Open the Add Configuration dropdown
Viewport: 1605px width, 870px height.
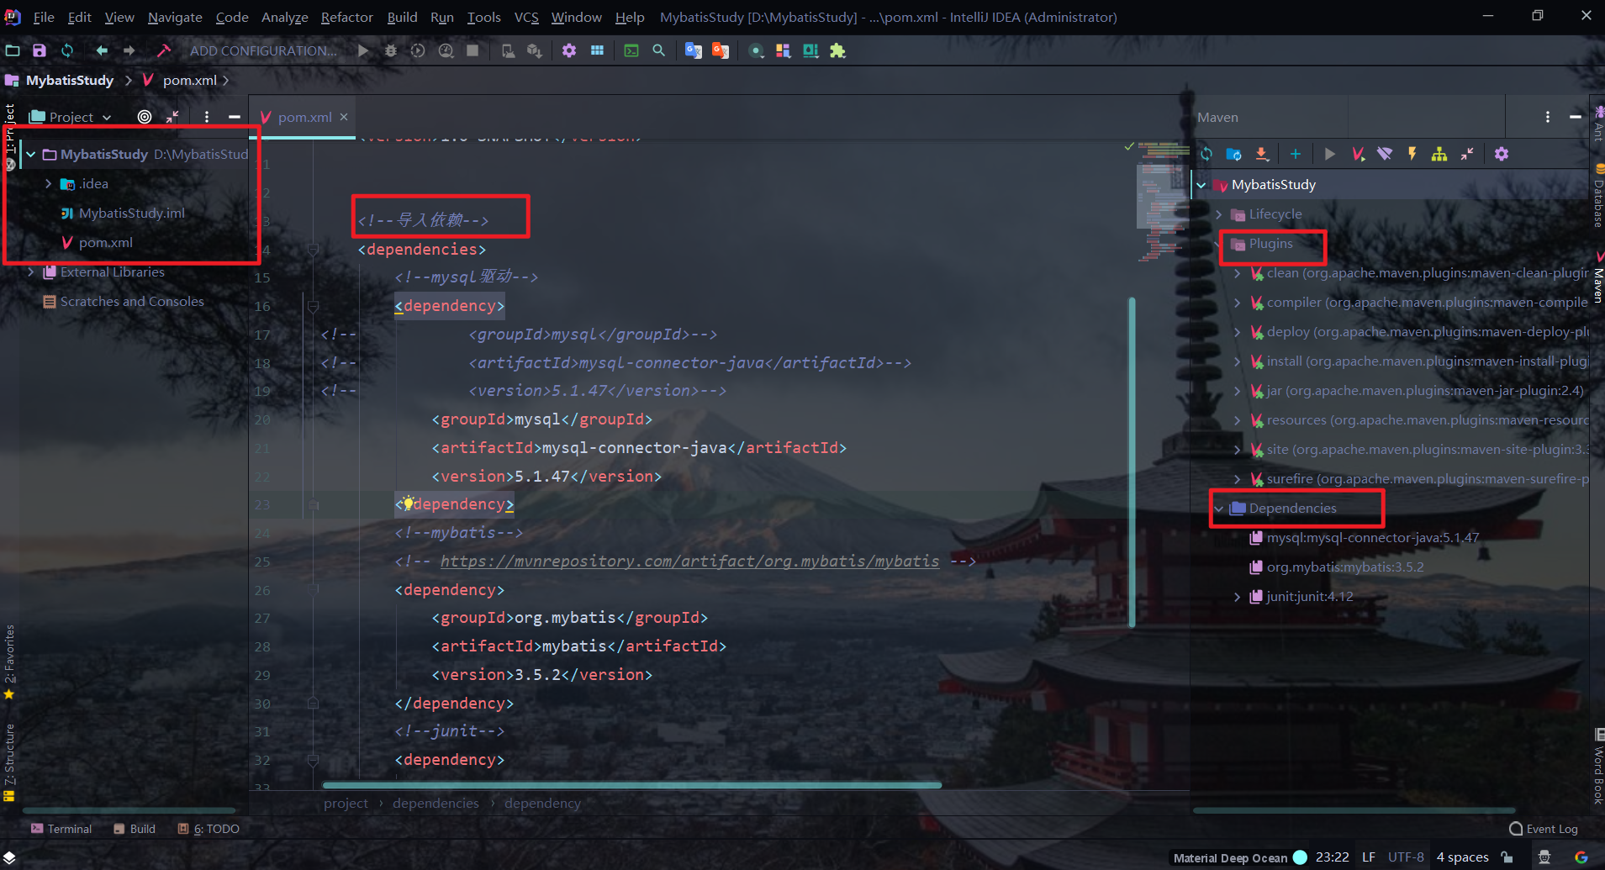click(x=263, y=50)
